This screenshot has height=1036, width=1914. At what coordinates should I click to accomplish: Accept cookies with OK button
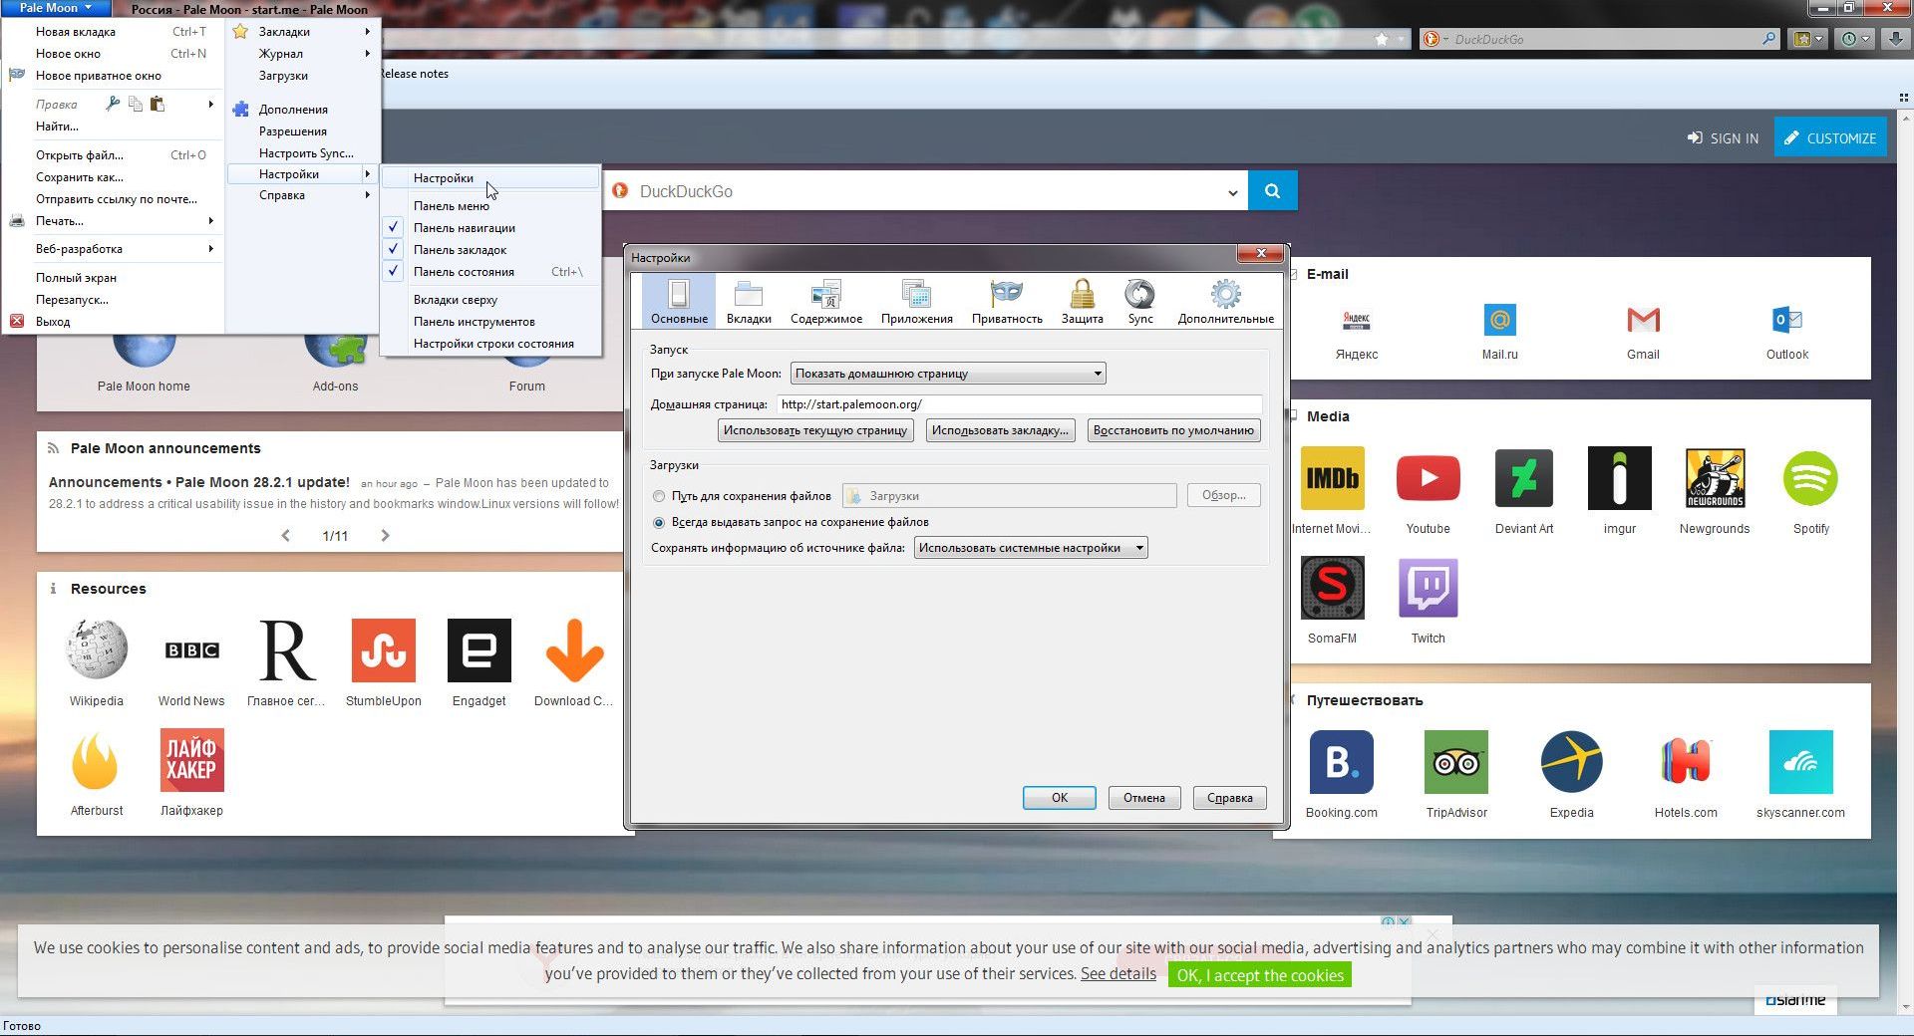click(1260, 975)
